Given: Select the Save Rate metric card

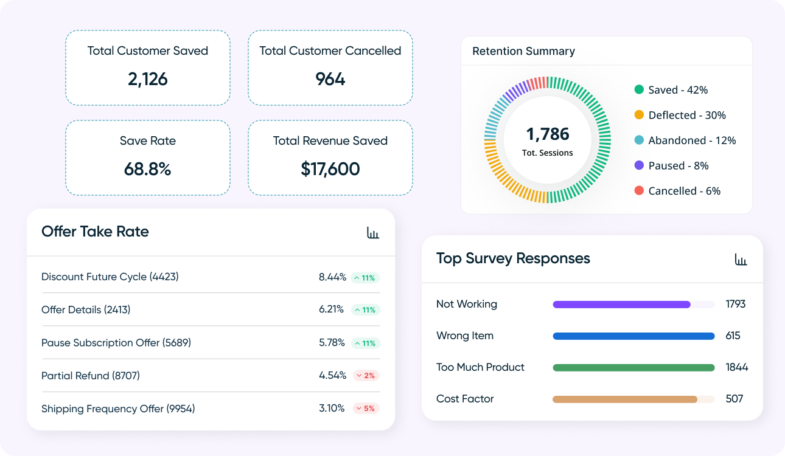Looking at the screenshot, I should tap(148, 157).
